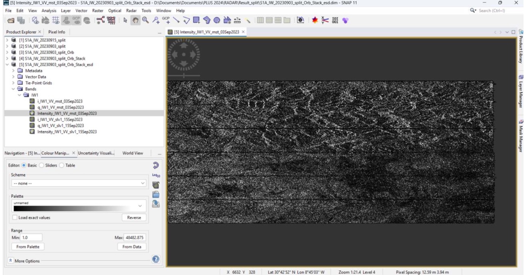Click the From Data button

pyautogui.click(x=132, y=247)
